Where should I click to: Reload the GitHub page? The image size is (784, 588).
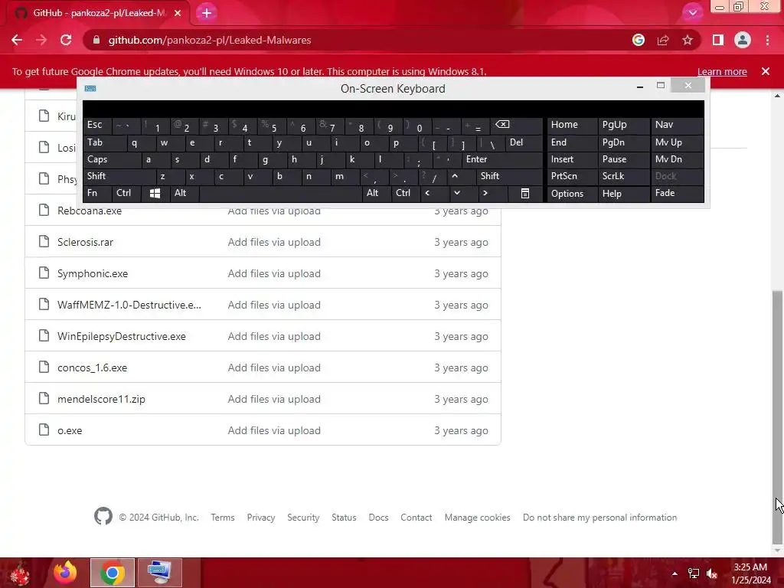pyautogui.click(x=66, y=40)
